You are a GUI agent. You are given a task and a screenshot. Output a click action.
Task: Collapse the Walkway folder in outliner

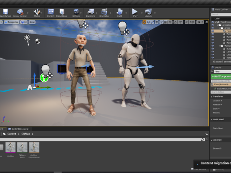pos(220,46)
